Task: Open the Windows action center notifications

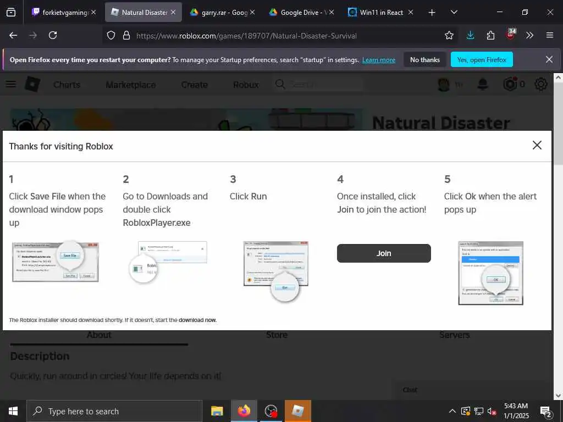Action: coord(546,412)
